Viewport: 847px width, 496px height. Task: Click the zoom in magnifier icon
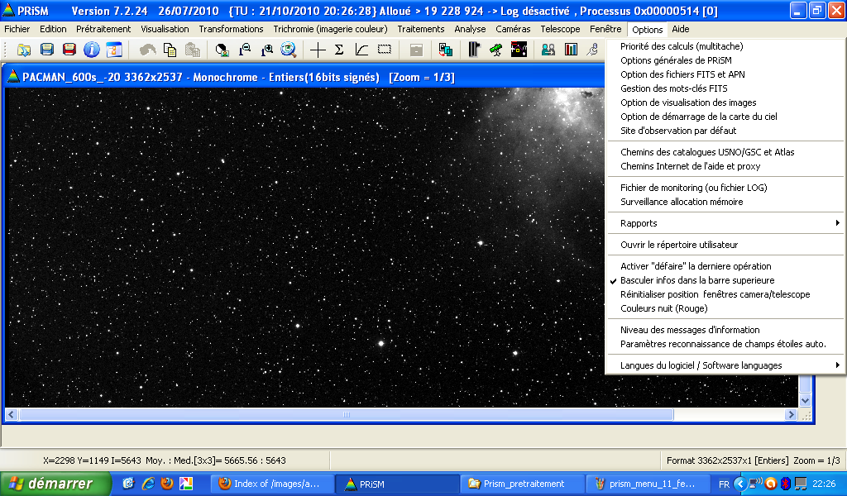tap(267, 50)
